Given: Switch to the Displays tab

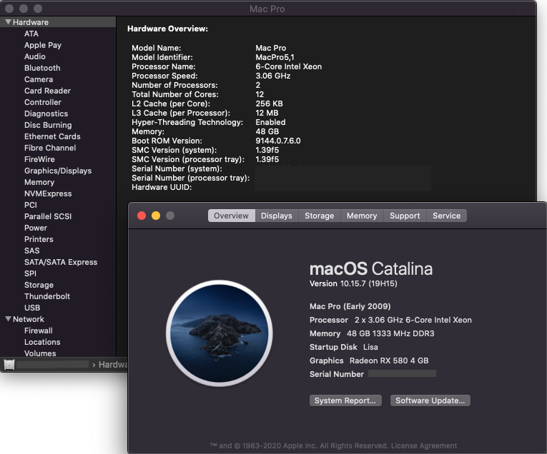Looking at the screenshot, I should 277,216.
